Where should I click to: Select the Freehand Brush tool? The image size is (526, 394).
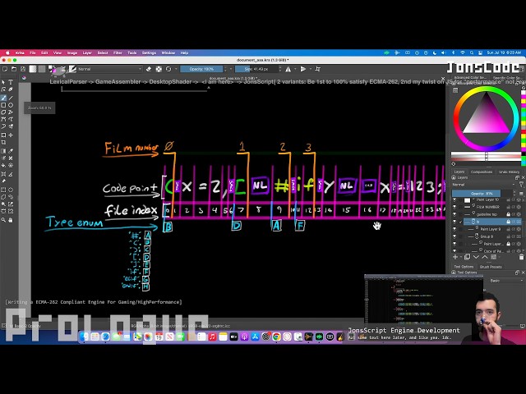point(3,98)
